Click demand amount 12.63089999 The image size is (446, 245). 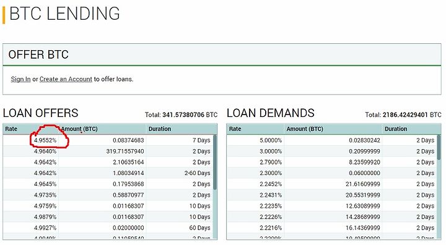coord(363,206)
